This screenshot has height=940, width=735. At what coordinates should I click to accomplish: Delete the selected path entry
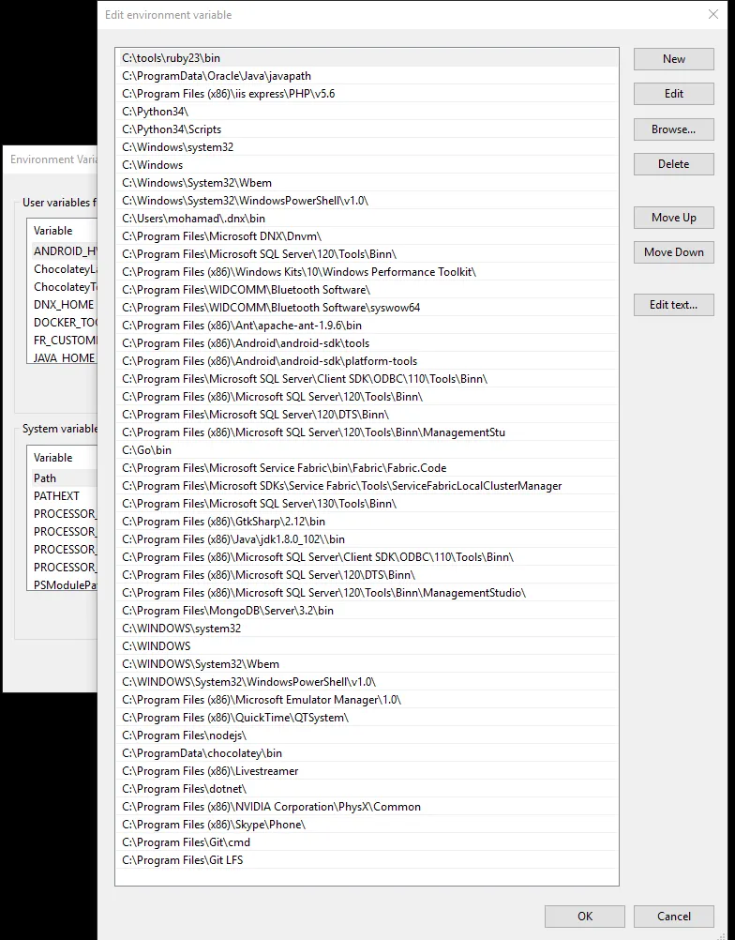pyautogui.click(x=673, y=163)
